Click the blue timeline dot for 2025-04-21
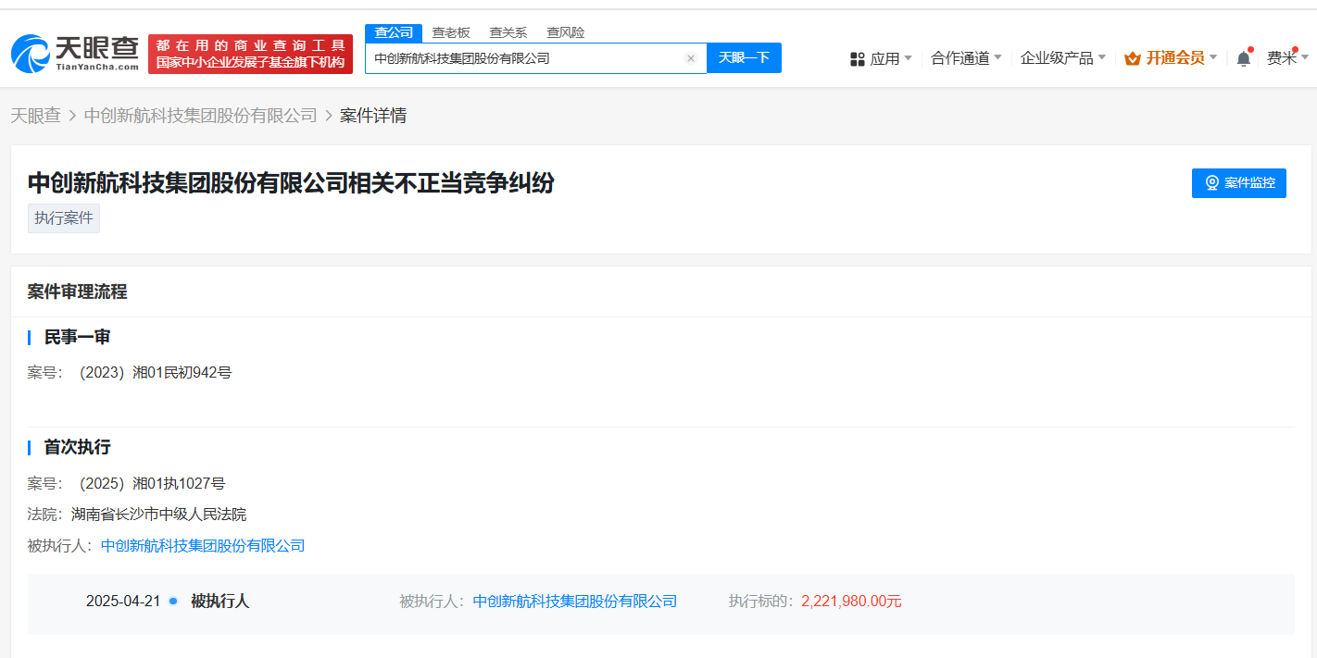The image size is (1317, 658). point(173,601)
